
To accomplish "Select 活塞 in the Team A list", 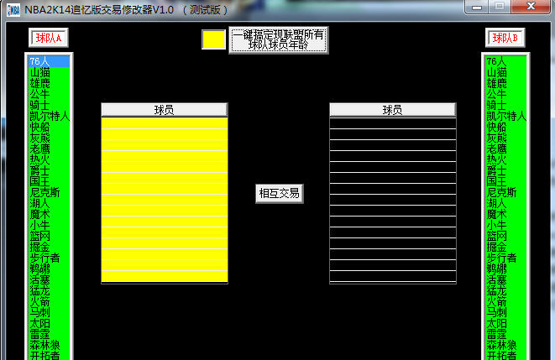I will pos(50,279).
